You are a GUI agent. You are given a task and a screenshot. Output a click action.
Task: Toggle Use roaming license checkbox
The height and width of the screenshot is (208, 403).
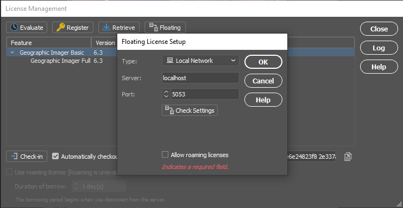pos(9,172)
